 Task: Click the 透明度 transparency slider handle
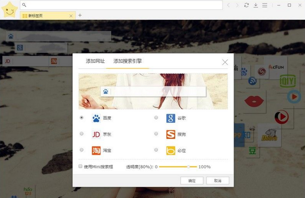click(x=188, y=167)
